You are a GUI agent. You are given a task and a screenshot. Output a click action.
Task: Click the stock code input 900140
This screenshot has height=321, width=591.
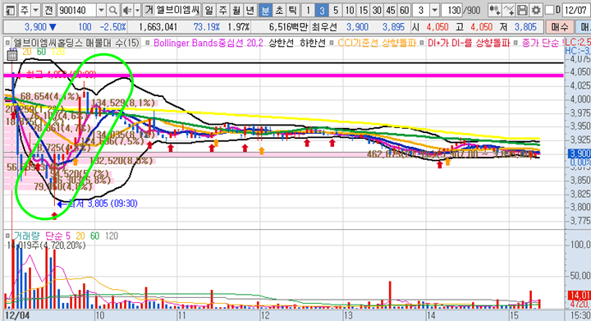[77, 10]
